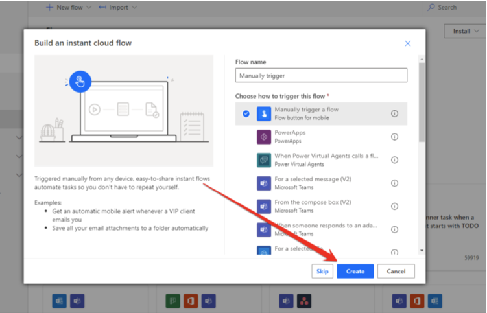The width and height of the screenshot is (487, 313).
Task: Open info for Power Virtual Agents trigger
Action: click(x=394, y=160)
